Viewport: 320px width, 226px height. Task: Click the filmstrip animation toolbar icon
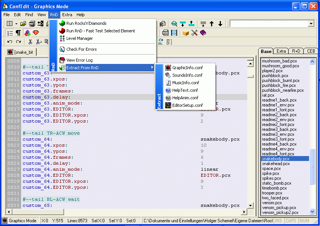(174, 33)
